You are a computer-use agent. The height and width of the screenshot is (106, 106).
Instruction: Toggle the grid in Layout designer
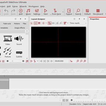43,23
